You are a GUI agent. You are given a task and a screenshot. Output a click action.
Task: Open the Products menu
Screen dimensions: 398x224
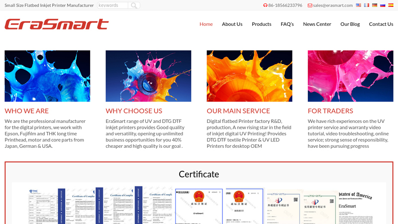pyautogui.click(x=262, y=24)
